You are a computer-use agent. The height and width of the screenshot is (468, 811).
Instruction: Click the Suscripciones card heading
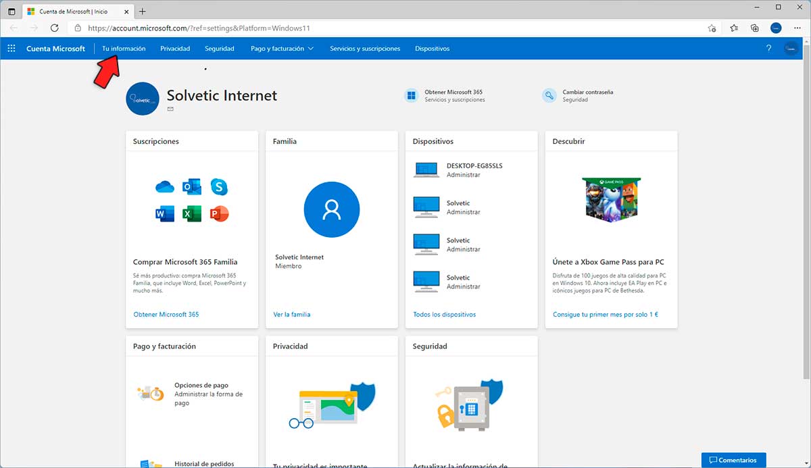pyautogui.click(x=156, y=142)
